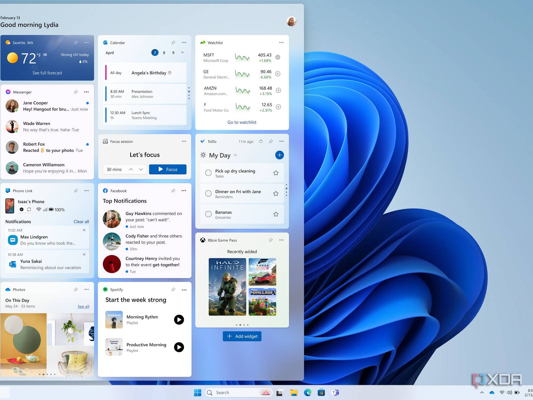Play the Morning Rythm playlist
This screenshot has height=400, width=533.
(x=179, y=320)
